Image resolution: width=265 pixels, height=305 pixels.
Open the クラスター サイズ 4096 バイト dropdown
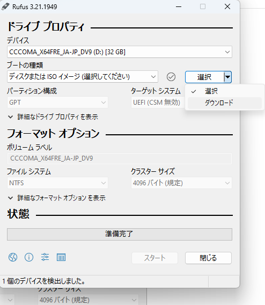click(x=181, y=183)
